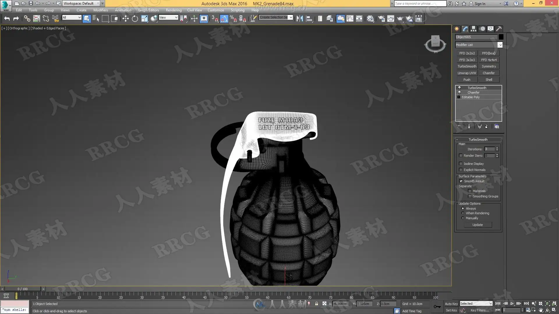
Task: Click the Undo arrow in the main toolbar
Action: pyautogui.click(x=7, y=19)
